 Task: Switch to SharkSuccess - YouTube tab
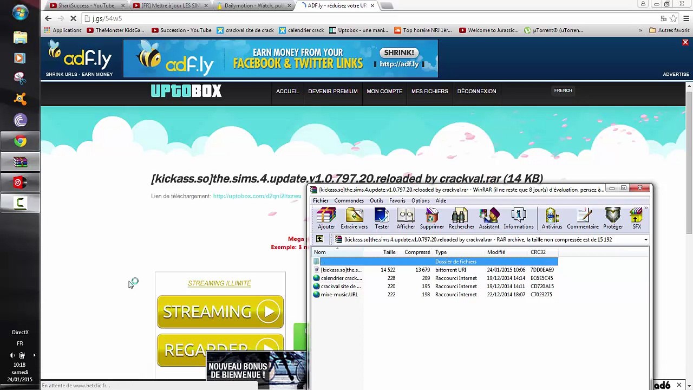click(x=86, y=5)
